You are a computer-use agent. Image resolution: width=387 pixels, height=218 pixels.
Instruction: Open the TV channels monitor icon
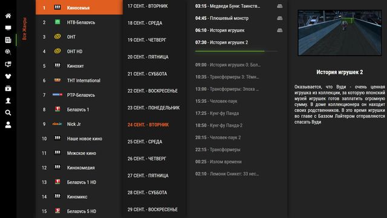8,28
